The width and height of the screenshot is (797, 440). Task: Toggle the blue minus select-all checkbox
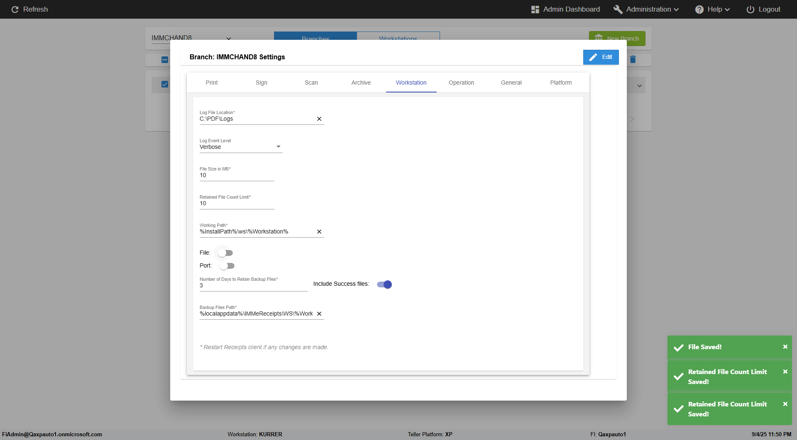[x=165, y=60]
